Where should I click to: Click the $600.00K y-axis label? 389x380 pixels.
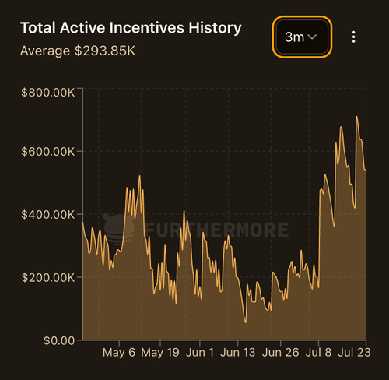[x=48, y=152]
